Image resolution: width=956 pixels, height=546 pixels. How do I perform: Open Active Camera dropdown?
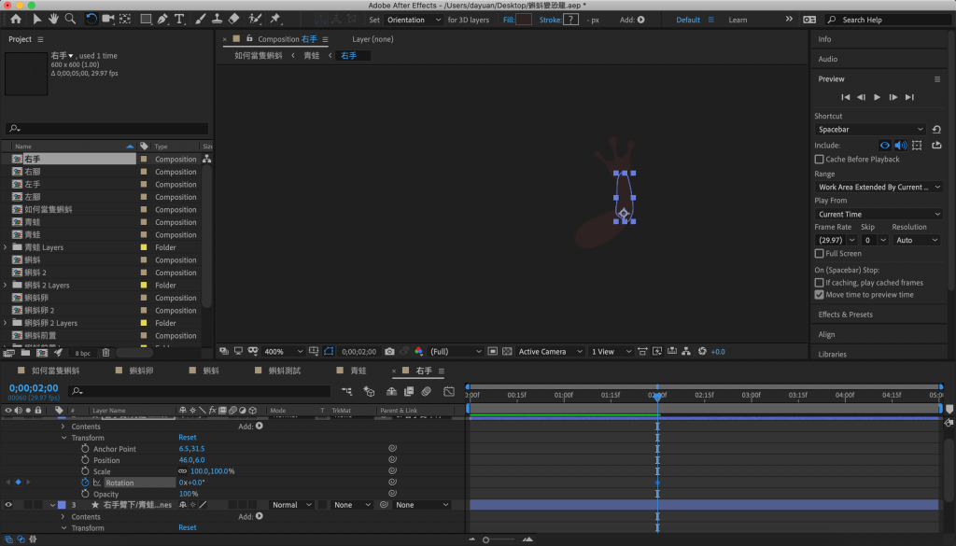550,352
